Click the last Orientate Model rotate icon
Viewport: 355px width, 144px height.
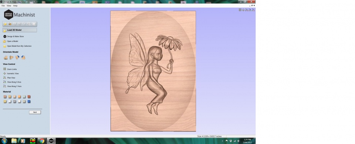23,58
